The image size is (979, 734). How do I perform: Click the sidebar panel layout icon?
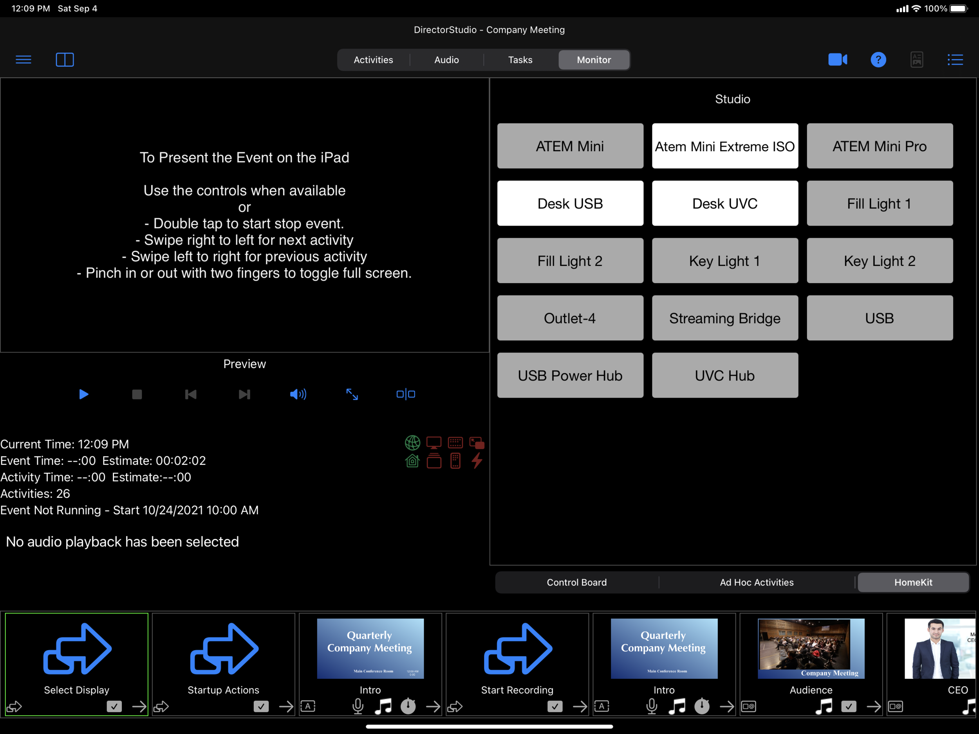65,59
